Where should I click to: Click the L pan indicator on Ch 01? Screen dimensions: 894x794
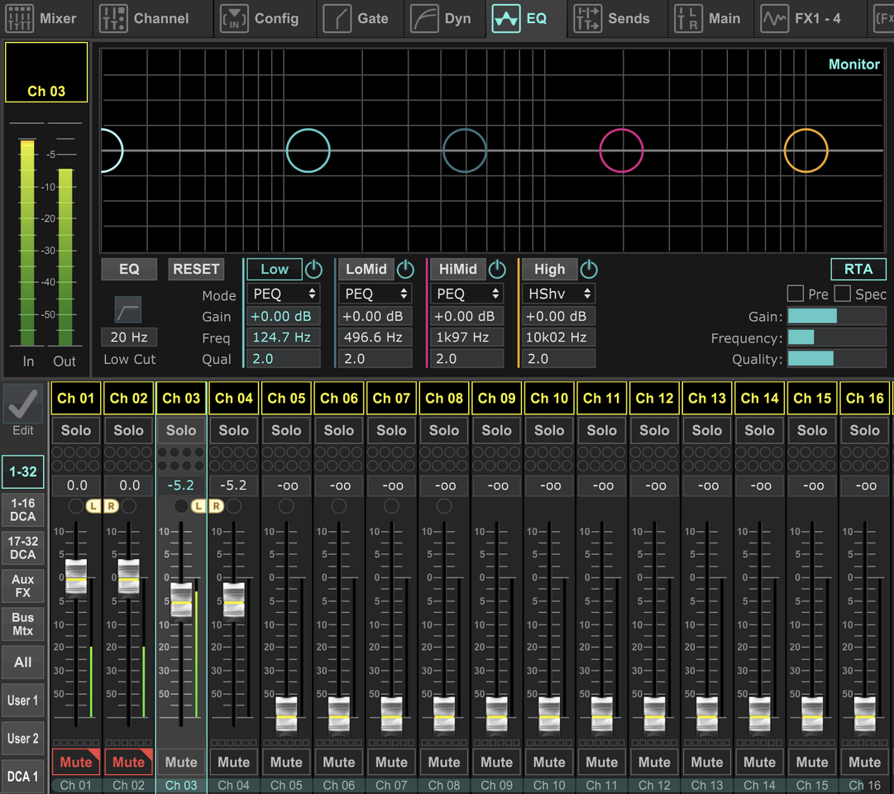coord(93,506)
